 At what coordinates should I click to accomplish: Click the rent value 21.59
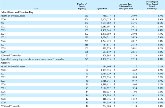point(134,56)
